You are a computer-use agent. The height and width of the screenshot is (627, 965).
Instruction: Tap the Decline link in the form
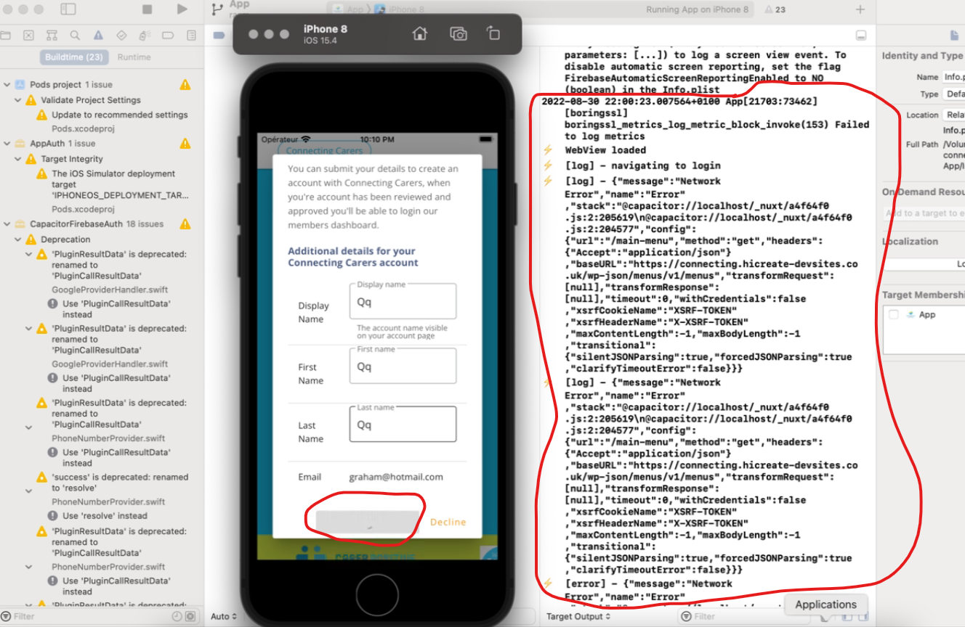coord(448,522)
